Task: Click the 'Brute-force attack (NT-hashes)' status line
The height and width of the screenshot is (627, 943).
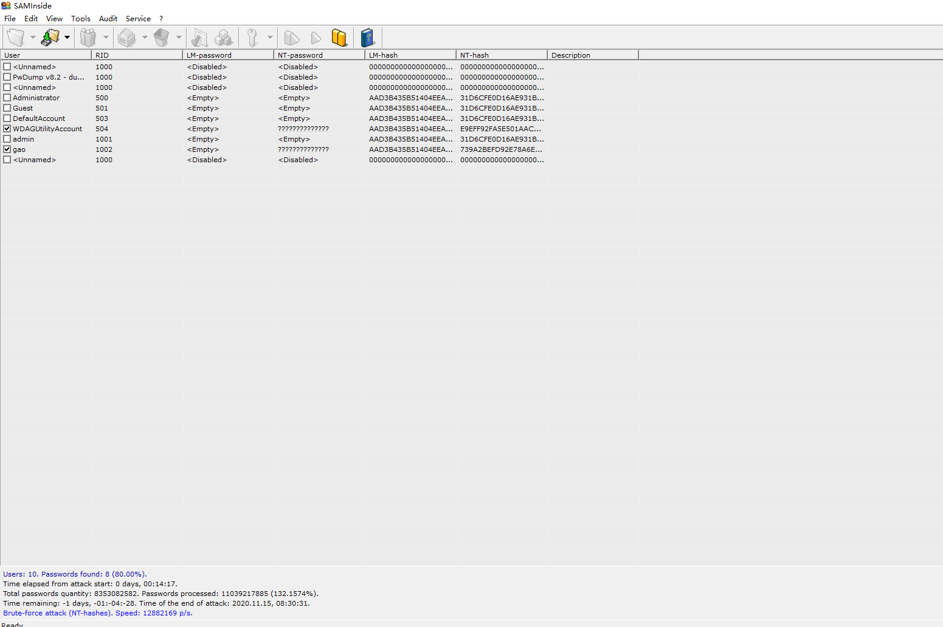Action: click(x=98, y=613)
